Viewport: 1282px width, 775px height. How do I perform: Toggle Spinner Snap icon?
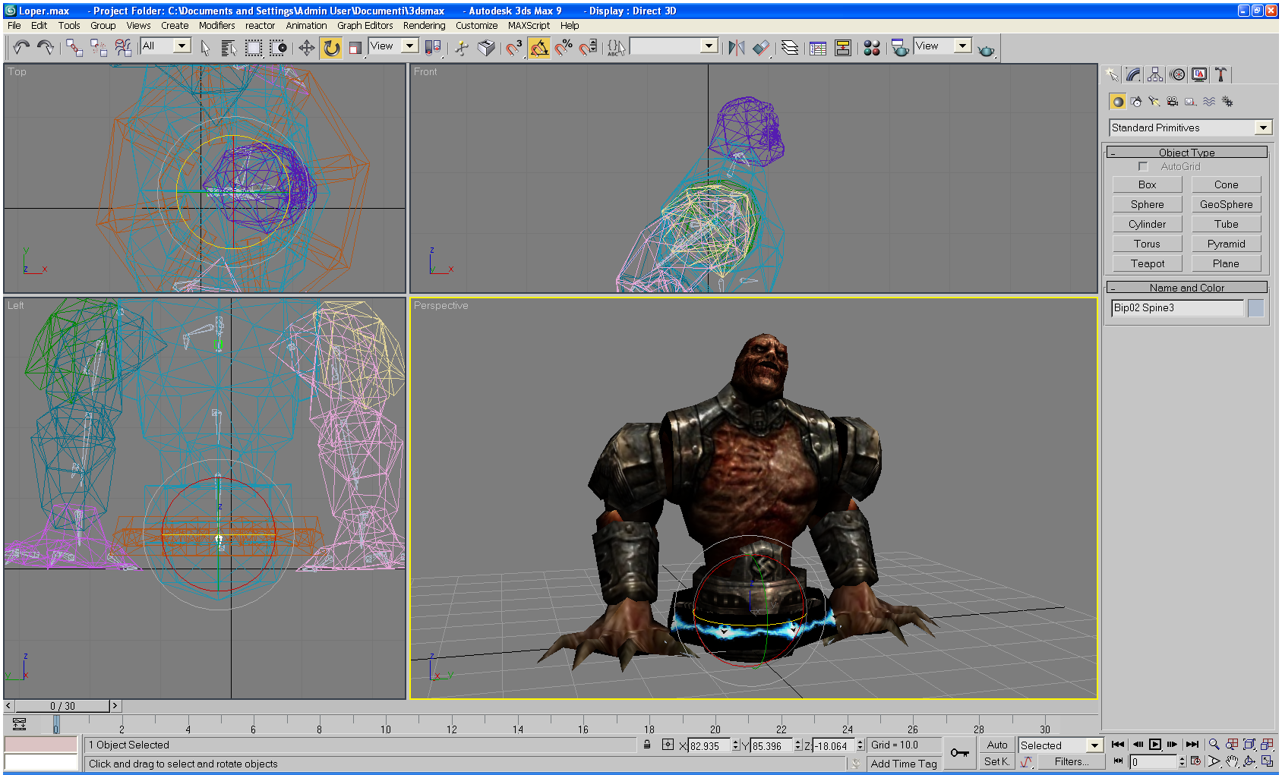coord(588,48)
